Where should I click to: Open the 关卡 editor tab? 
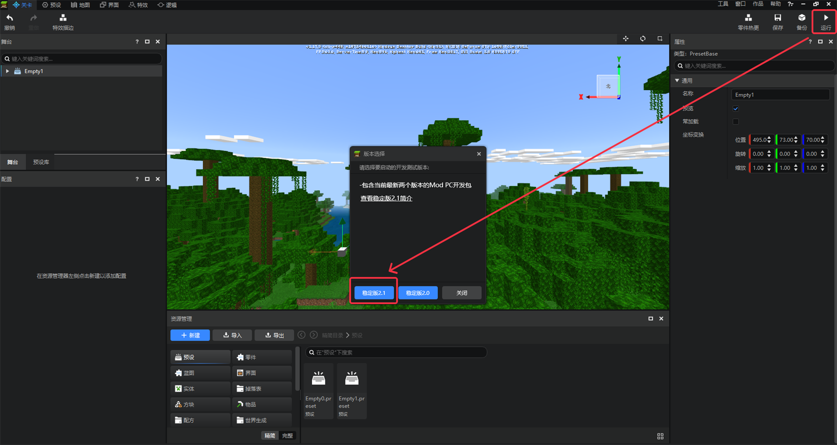(x=22, y=5)
